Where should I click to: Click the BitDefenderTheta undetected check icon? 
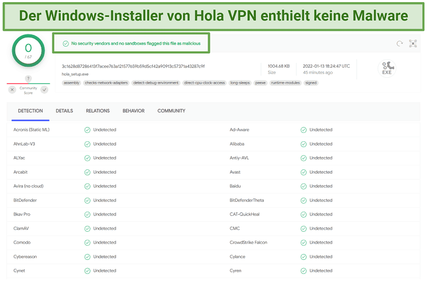pyautogui.click(x=304, y=201)
